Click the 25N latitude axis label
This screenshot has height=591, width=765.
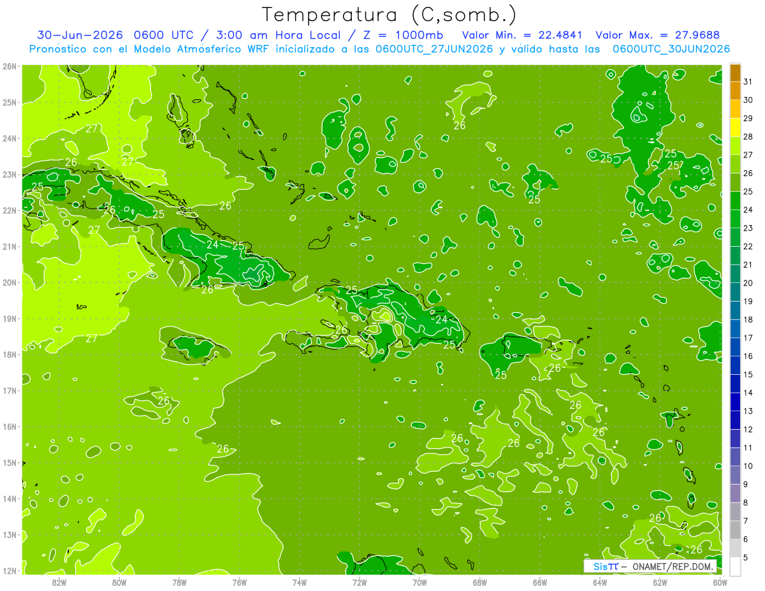(10, 103)
